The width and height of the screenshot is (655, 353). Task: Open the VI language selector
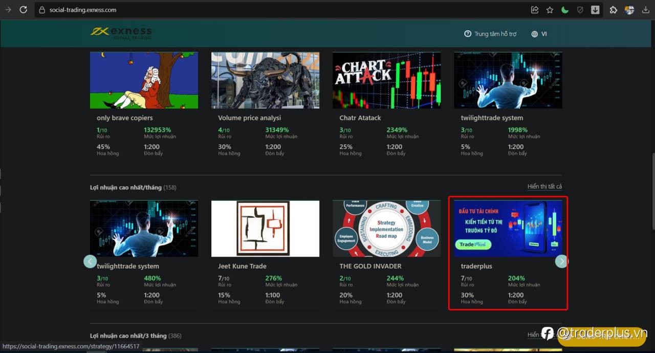539,34
